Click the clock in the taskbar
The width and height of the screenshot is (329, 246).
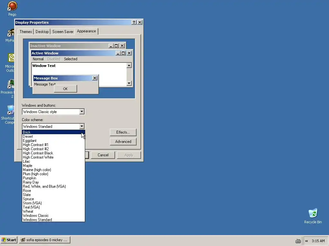[318, 241]
